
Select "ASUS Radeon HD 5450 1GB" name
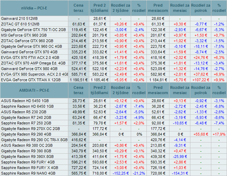25,101
